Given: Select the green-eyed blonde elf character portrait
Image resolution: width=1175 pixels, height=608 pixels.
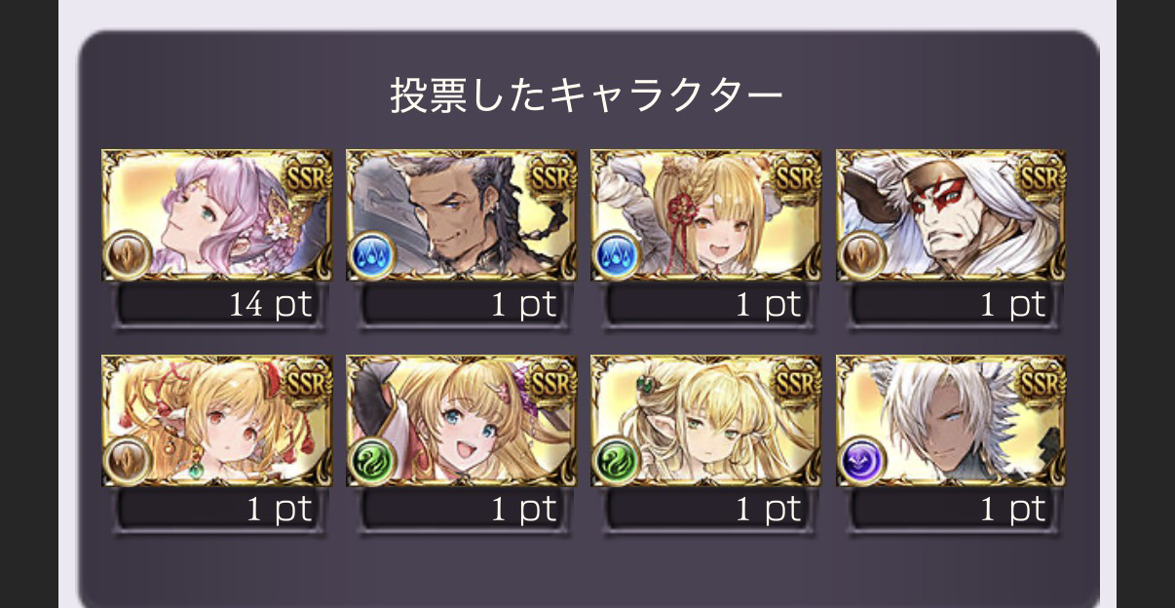Looking at the screenshot, I should (706, 421).
